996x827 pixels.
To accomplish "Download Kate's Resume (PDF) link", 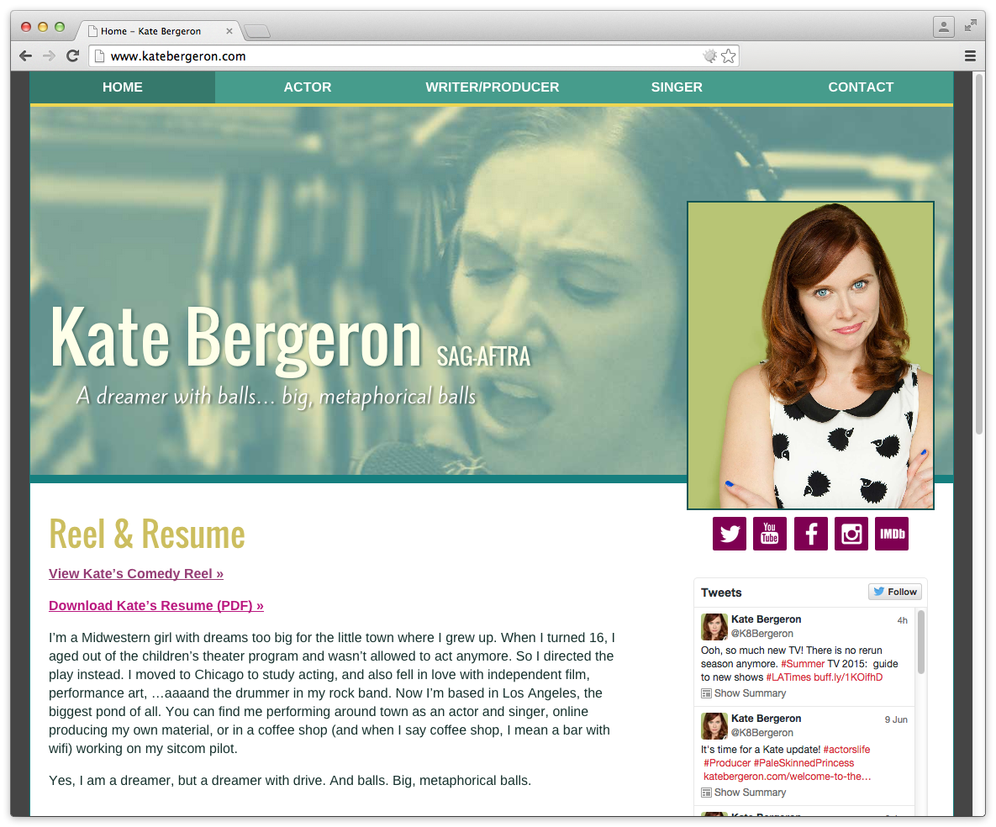I will (x=156, y=605).
